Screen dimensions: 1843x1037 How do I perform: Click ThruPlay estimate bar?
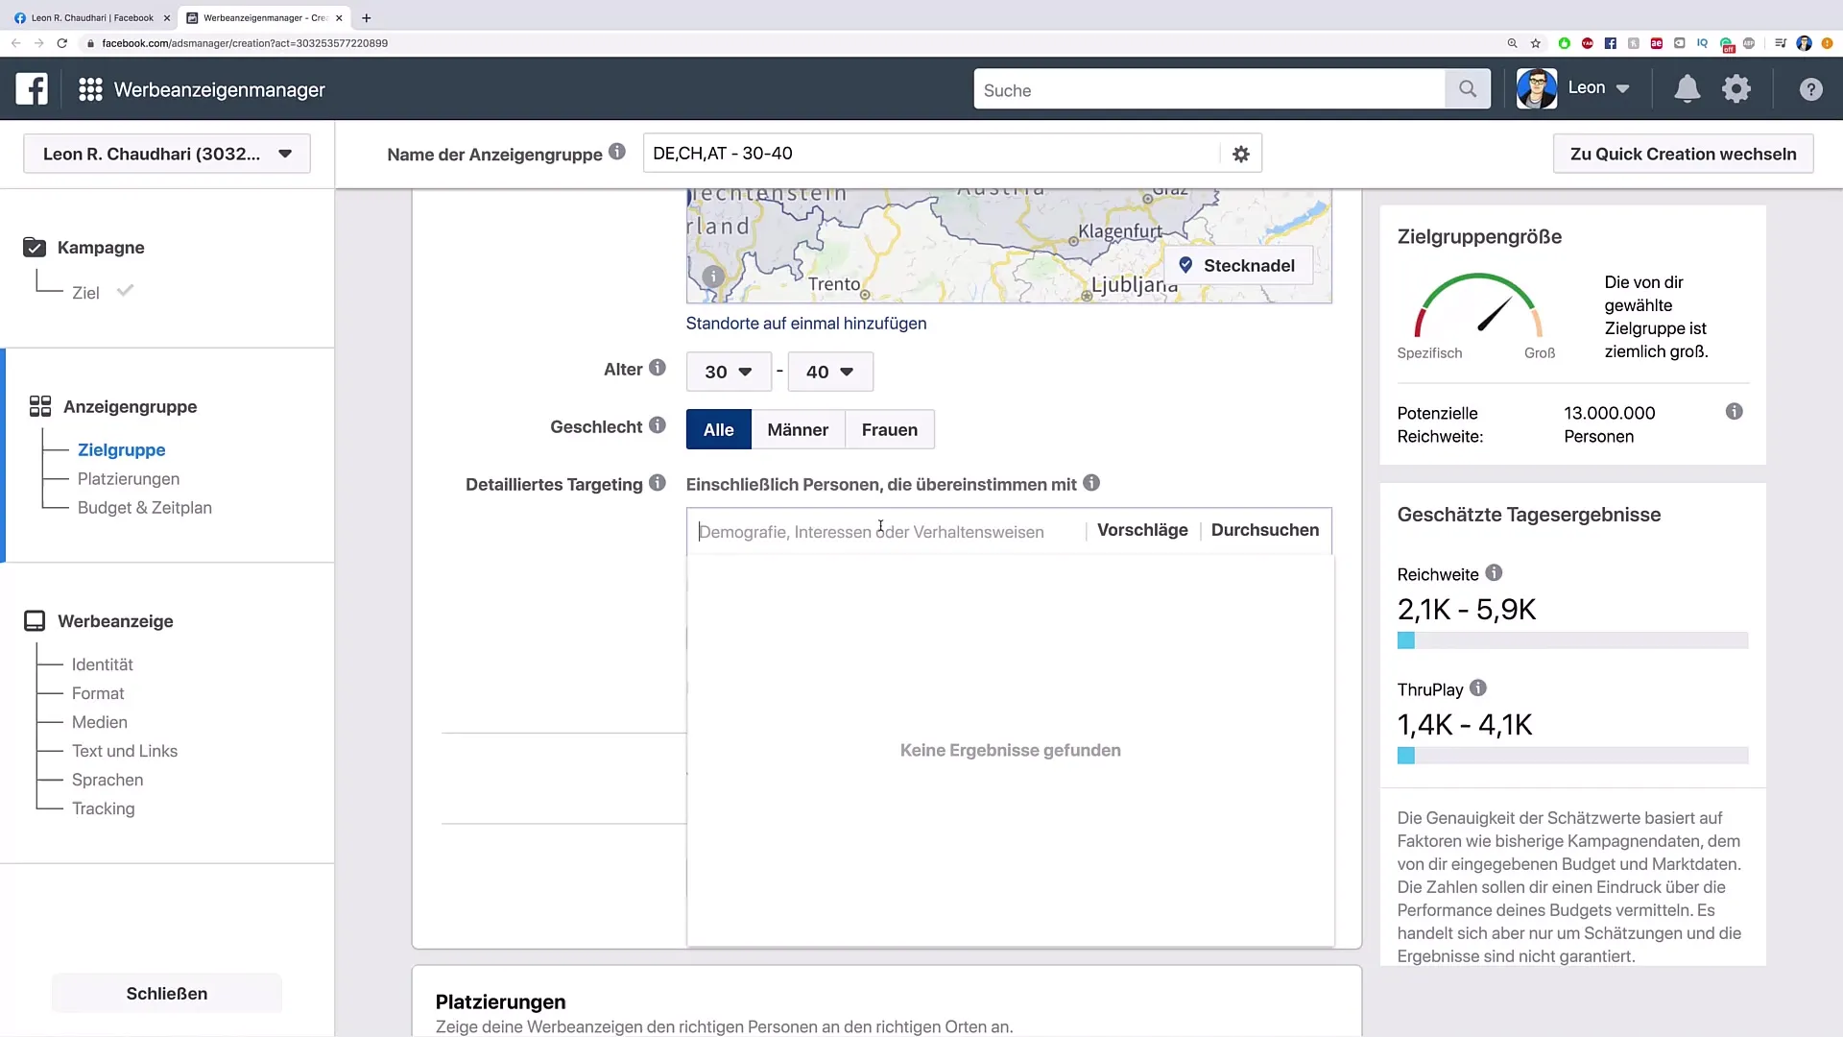point(1572,756)
